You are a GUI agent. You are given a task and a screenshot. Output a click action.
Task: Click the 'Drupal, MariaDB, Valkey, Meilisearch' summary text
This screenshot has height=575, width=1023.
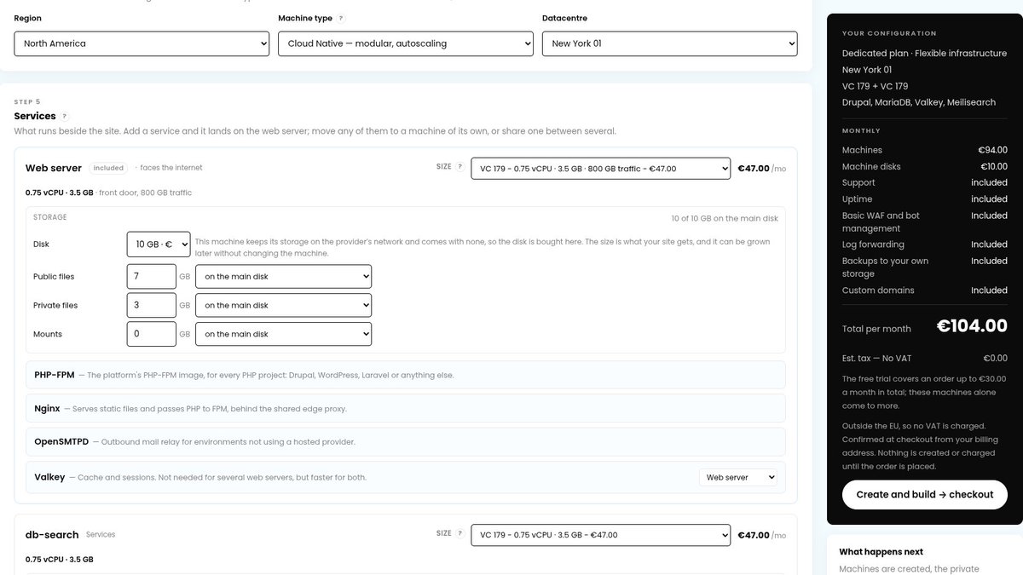click(x=919, y=102)
